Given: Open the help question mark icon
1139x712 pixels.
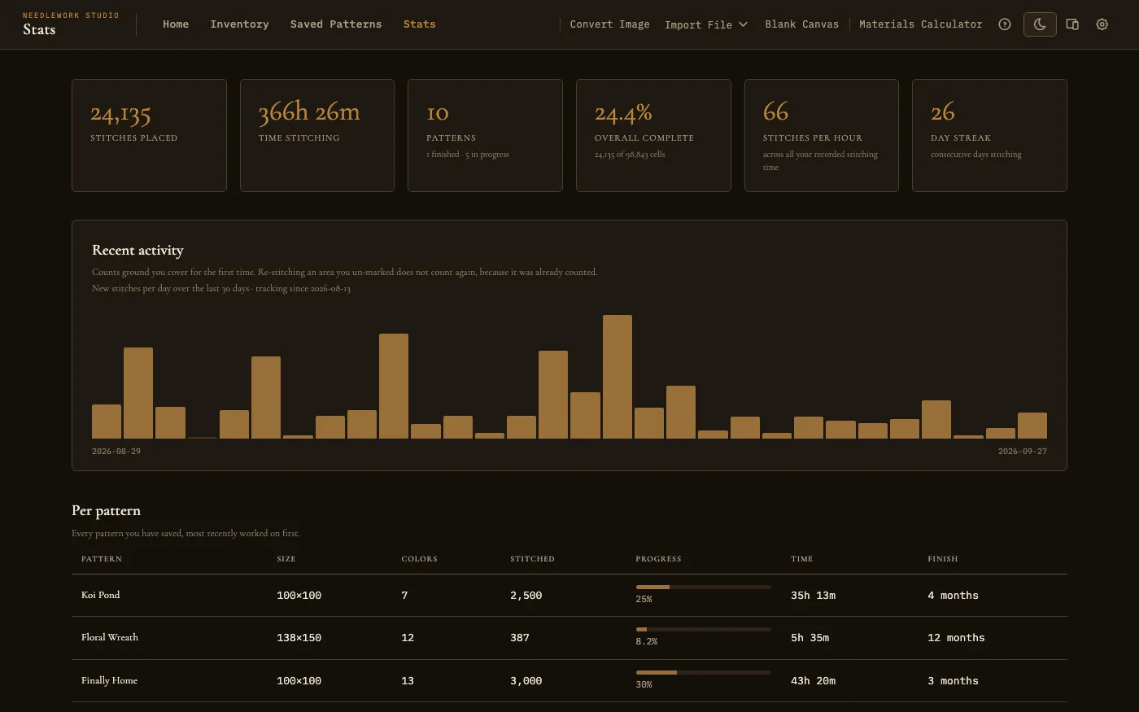Looking at the screenshot, I should pyautogui.click(x=1005, y=24).
